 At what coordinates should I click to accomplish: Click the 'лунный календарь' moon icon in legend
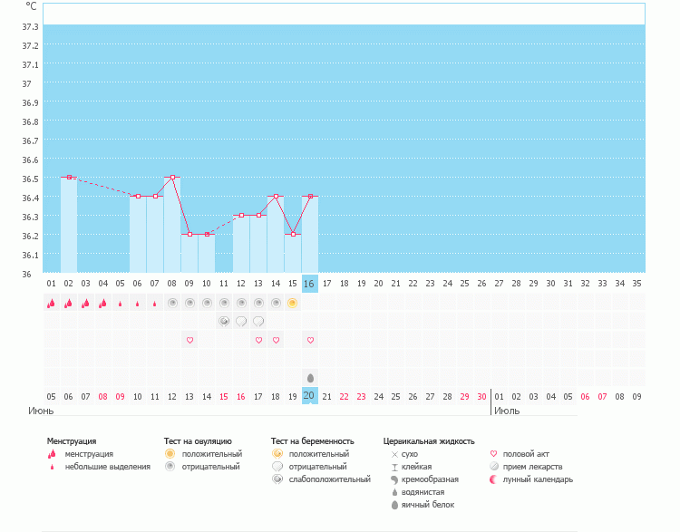pyautogui.click(x=494, y=479)
